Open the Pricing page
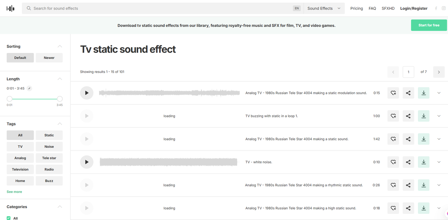The image size is (448, 220). [x=356, y=8]
